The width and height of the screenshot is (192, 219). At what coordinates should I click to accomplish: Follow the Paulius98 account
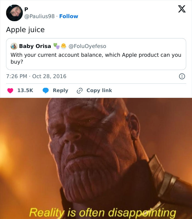coord(69,16)
